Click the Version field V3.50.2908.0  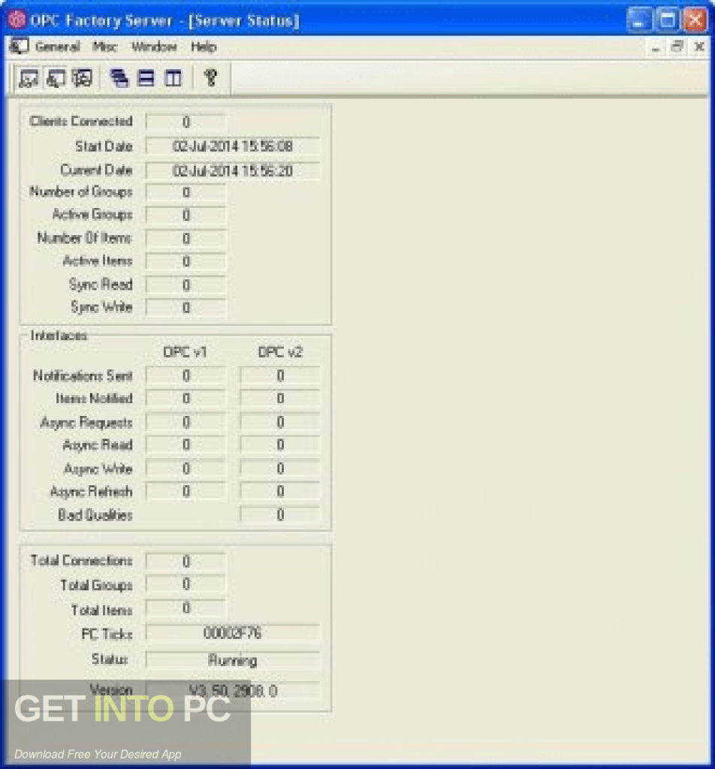(233, 691)
